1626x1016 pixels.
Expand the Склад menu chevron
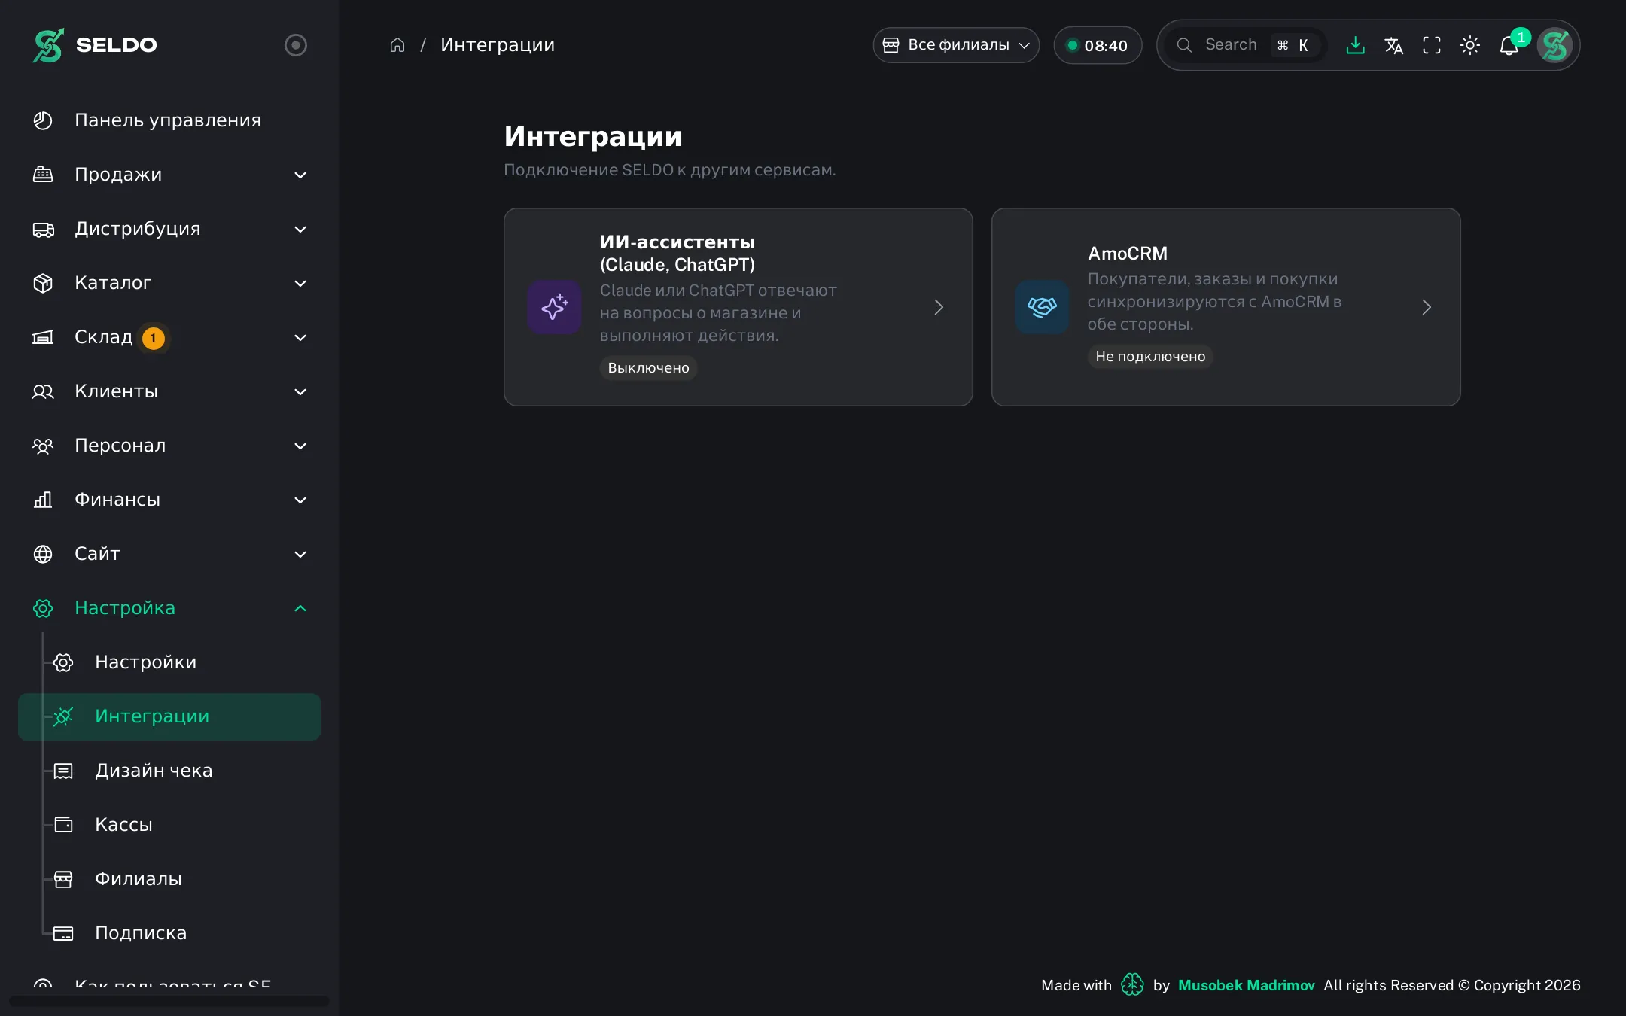click(x=300, y=337)
